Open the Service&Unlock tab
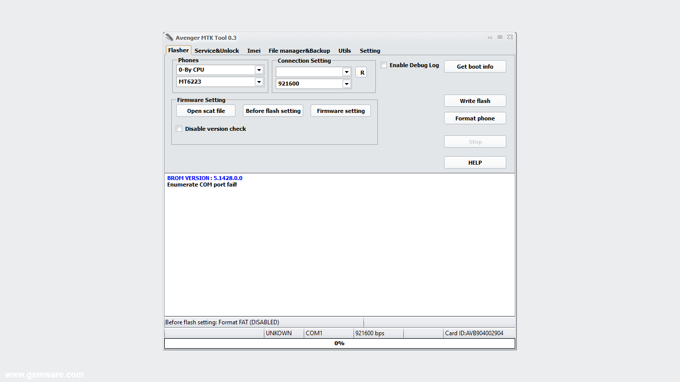The height and width of the screenshot is (382, 680). pyautogui.click(x=217, y=51)
